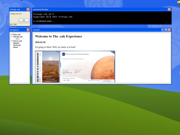Open the About navigation entry
Viewport: 180px width, 135px height.
(15, 47)
